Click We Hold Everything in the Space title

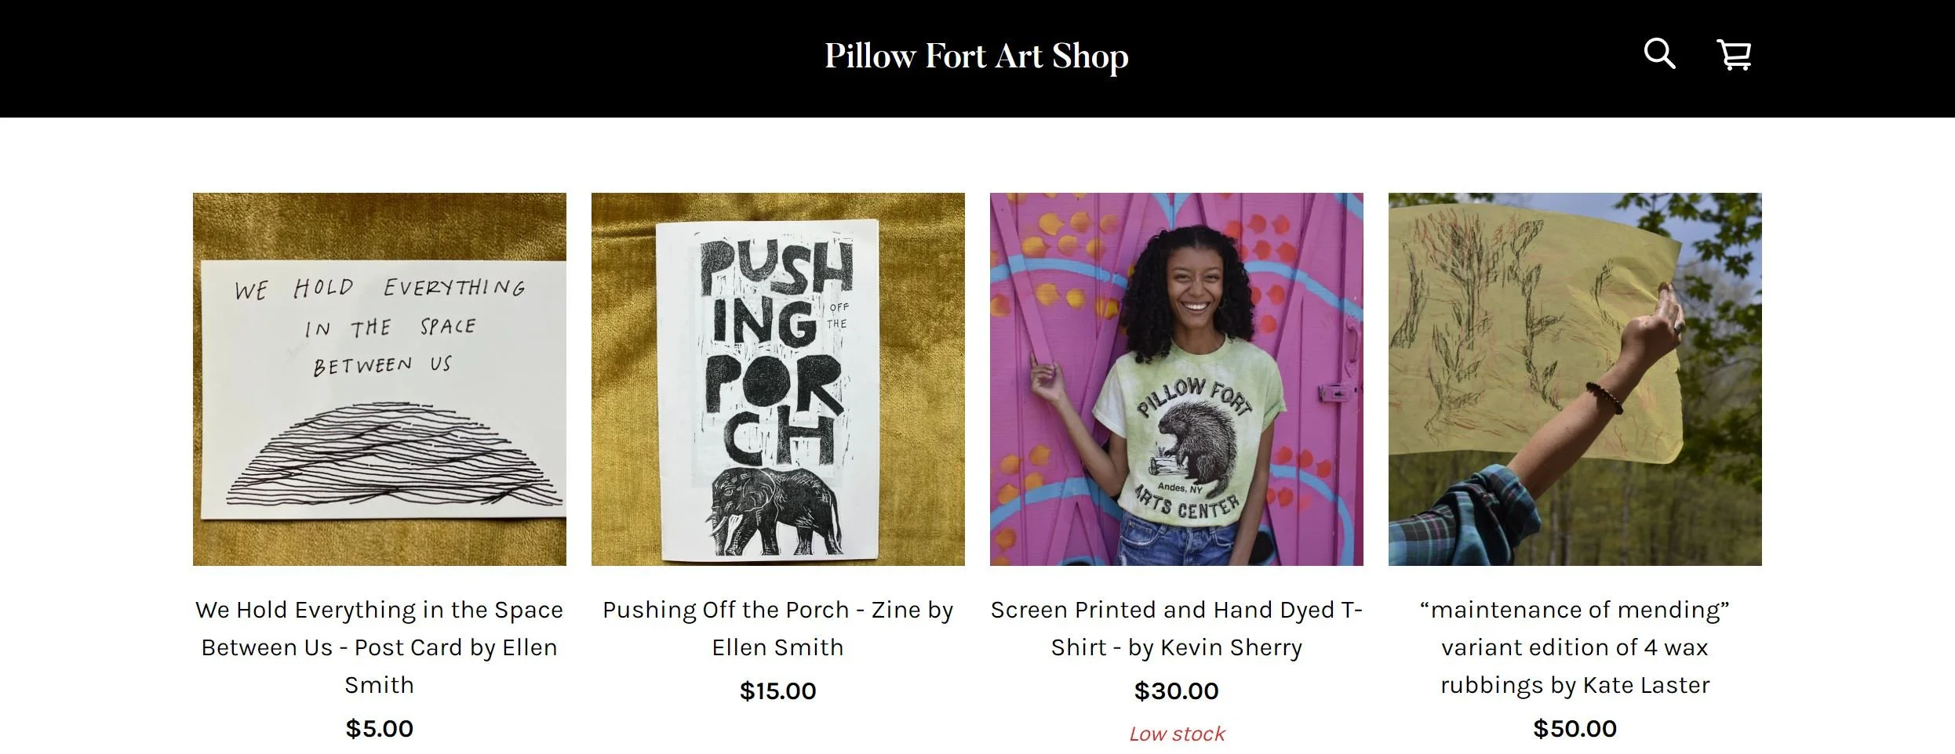(380, 647)
